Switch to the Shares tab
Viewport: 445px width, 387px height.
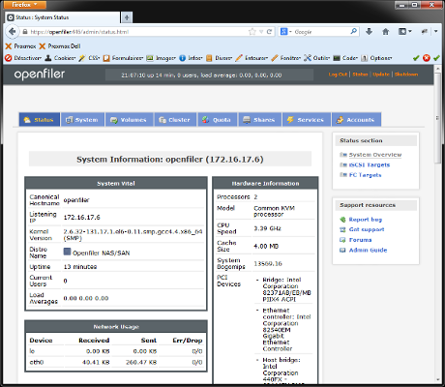[x=260, y=120]
